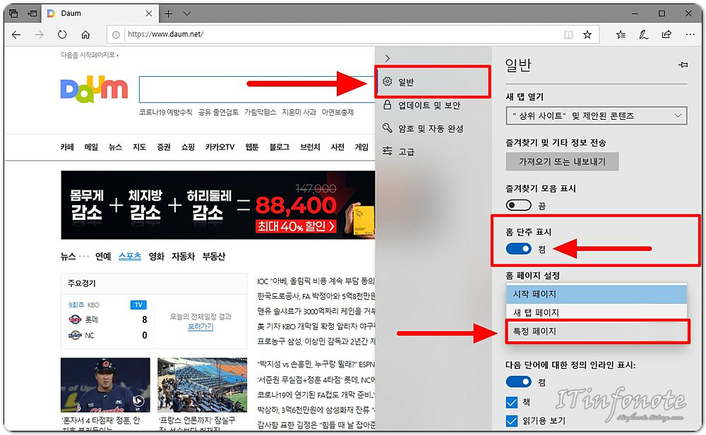Select the 고급 settings category

tap(433, 152)
